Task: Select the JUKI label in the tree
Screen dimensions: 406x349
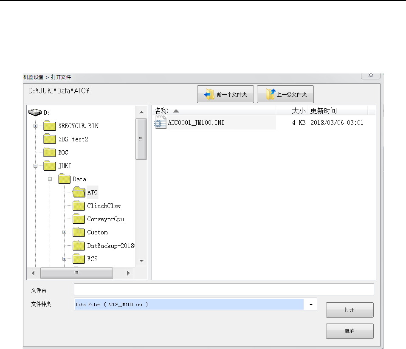Action: tap(65, 166)
